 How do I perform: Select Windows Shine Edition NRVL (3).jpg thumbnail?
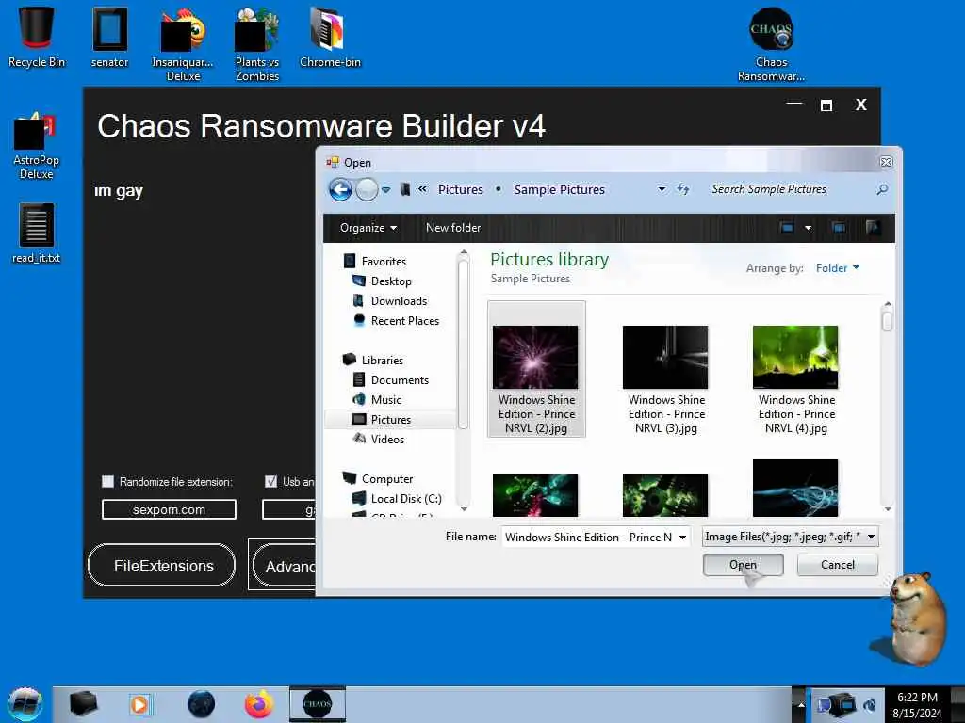click(x=666, y=380)
